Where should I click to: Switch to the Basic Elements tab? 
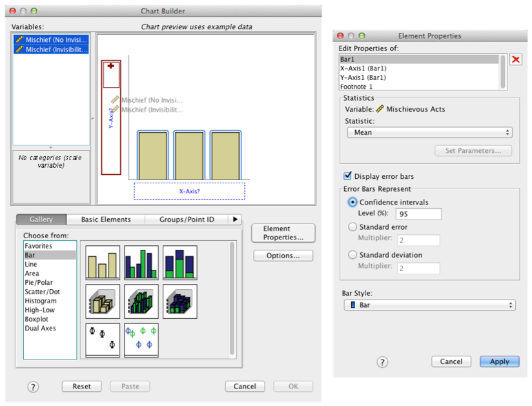pos(106,219)
